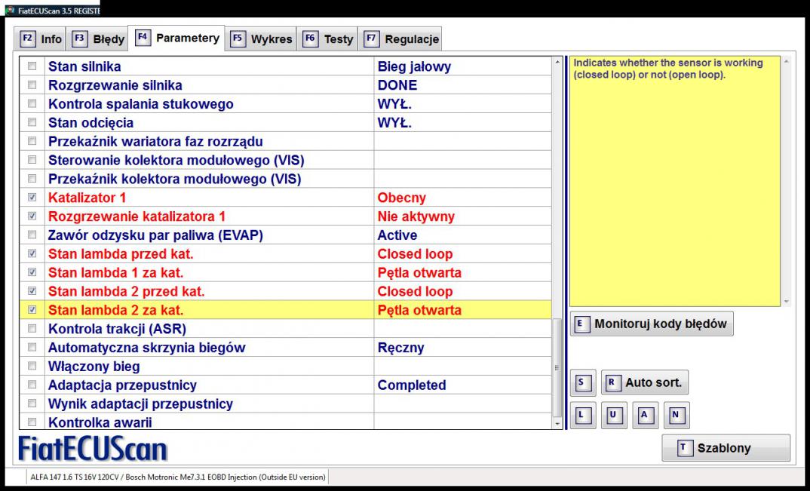Screen dimensions: 810x491
Task: Click the yellow sensor description text
Action: click(x=668, y=69)
